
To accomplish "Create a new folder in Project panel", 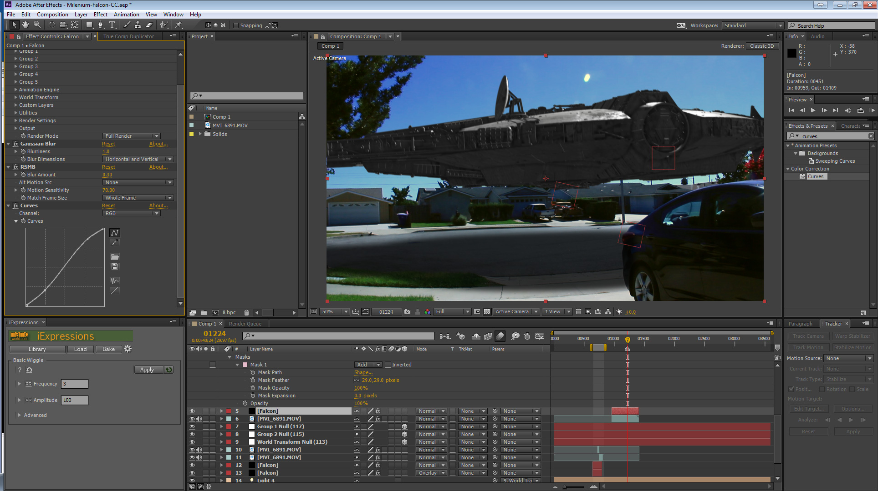I will [204, 313].
